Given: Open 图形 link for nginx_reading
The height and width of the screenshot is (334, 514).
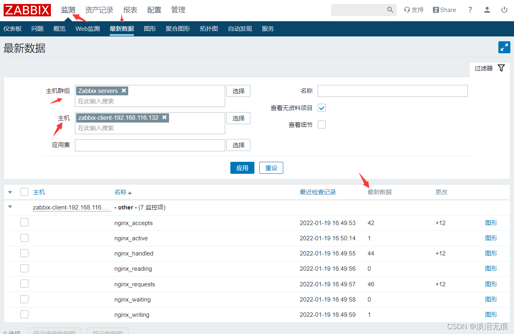Looking at the screenshot, I should pos(491,268).
